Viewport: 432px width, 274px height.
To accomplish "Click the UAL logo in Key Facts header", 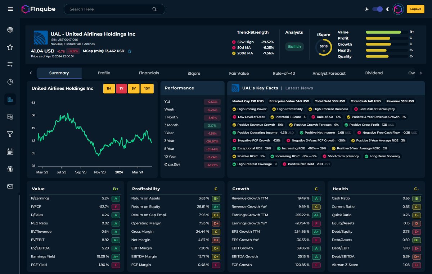I will (235, 88).
